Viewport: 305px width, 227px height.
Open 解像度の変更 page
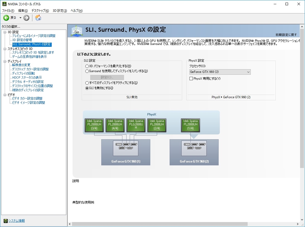click(x=21, y=65)
